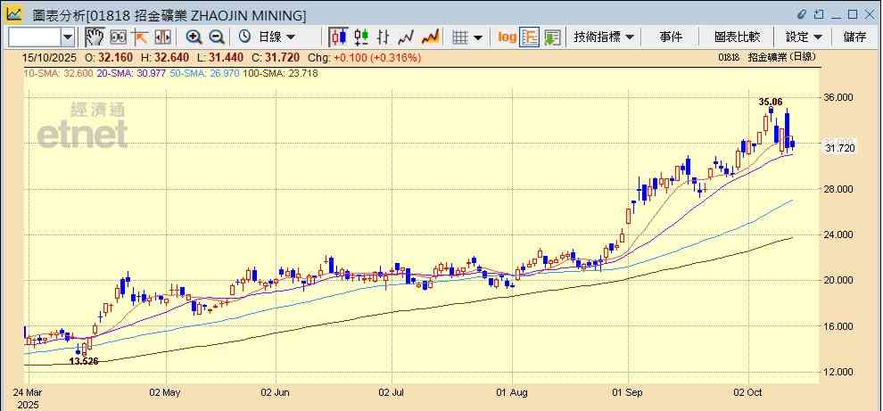Screen dimensions: 883x411
Task: Click the 事件 button
Action: click(671, 37)
